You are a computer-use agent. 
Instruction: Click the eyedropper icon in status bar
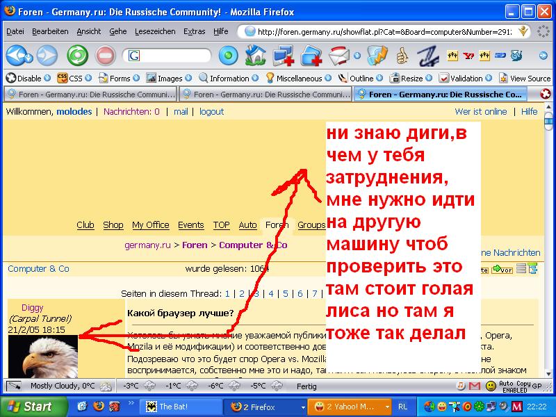coord(13,386)
